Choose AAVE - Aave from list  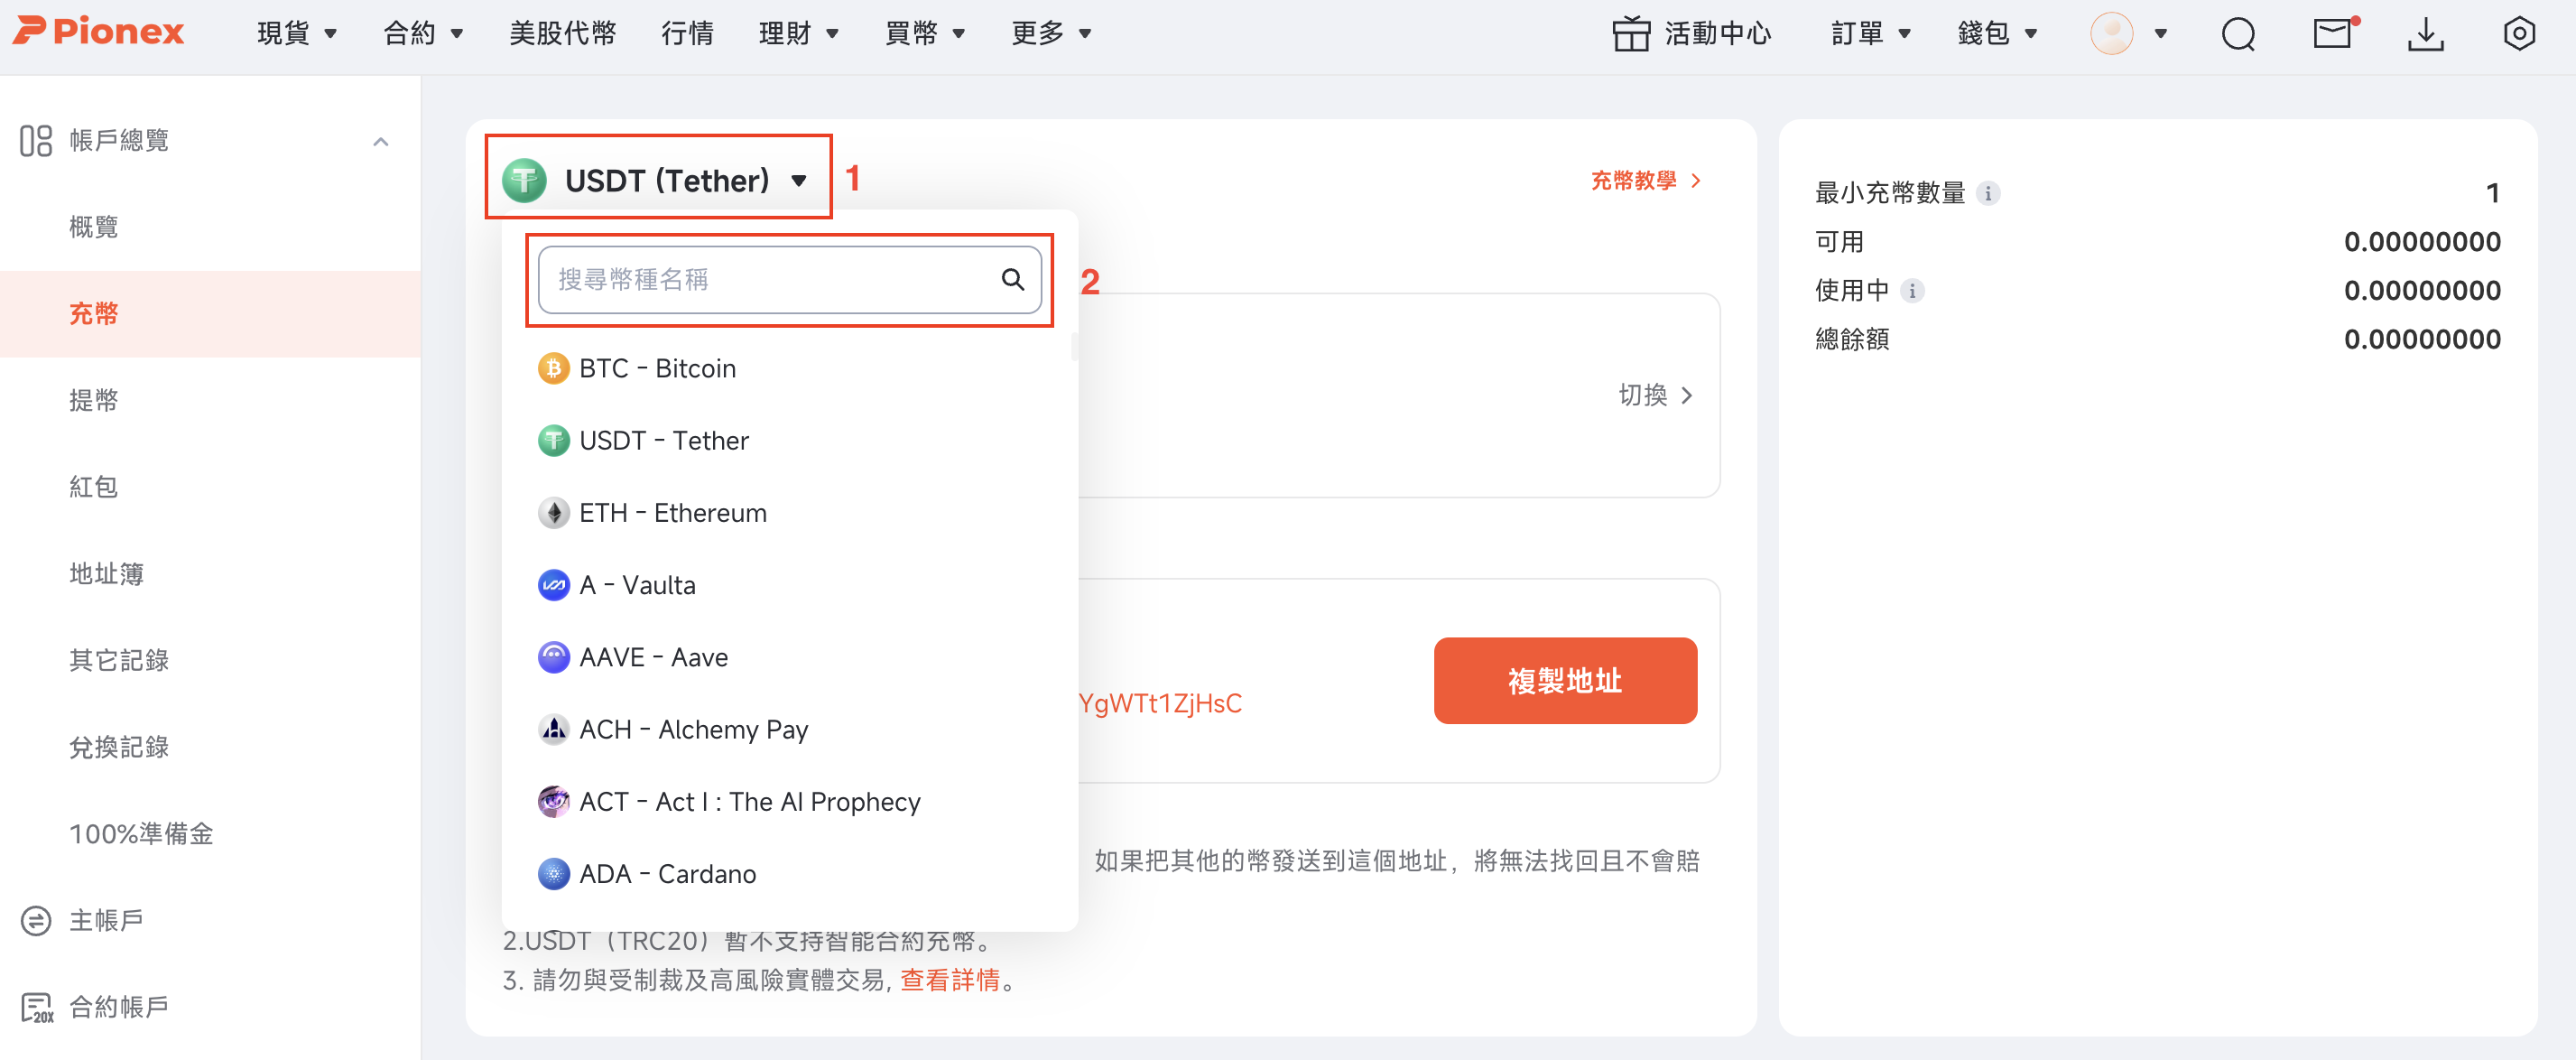[789, 657]
